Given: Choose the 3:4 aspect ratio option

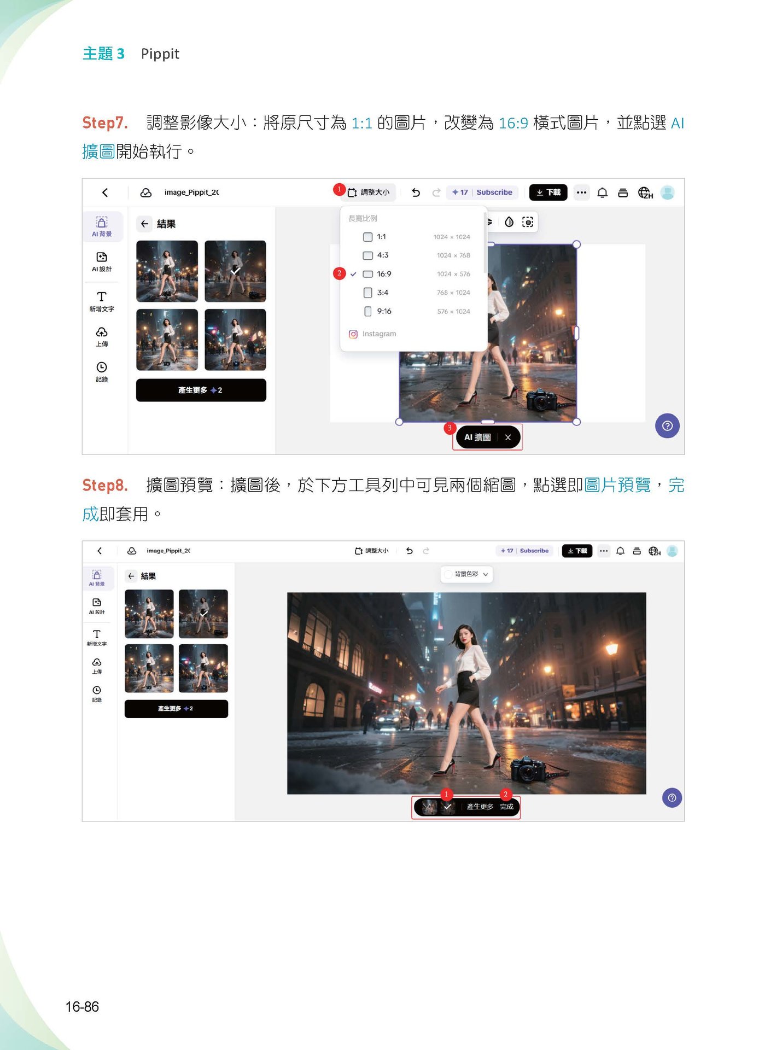Looking at the screenshot, I should click(x=416, y=293).
